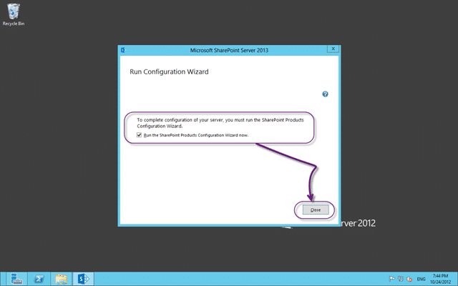Click the Run Configuration Wizard heading

(x=169, y=71)
